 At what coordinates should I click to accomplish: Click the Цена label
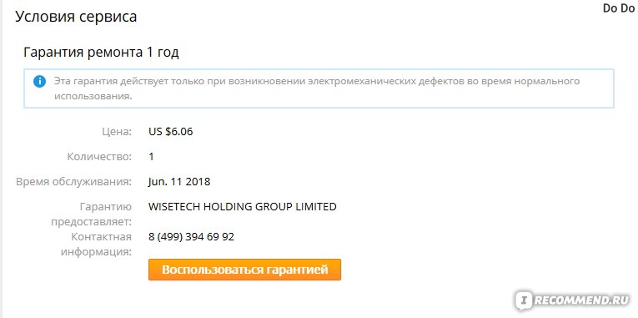[117, 132]
